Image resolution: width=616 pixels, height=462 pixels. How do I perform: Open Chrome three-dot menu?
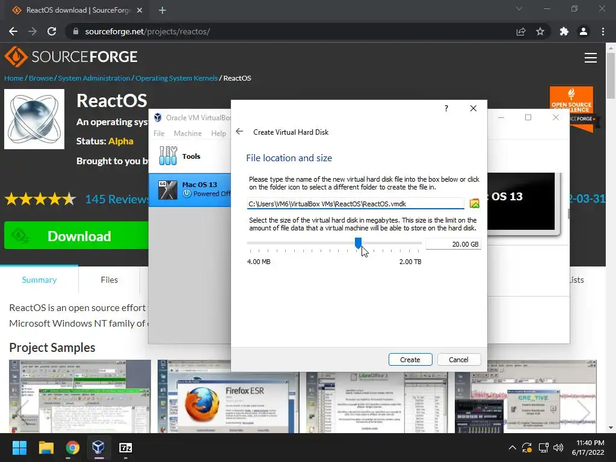coord(603,31)
